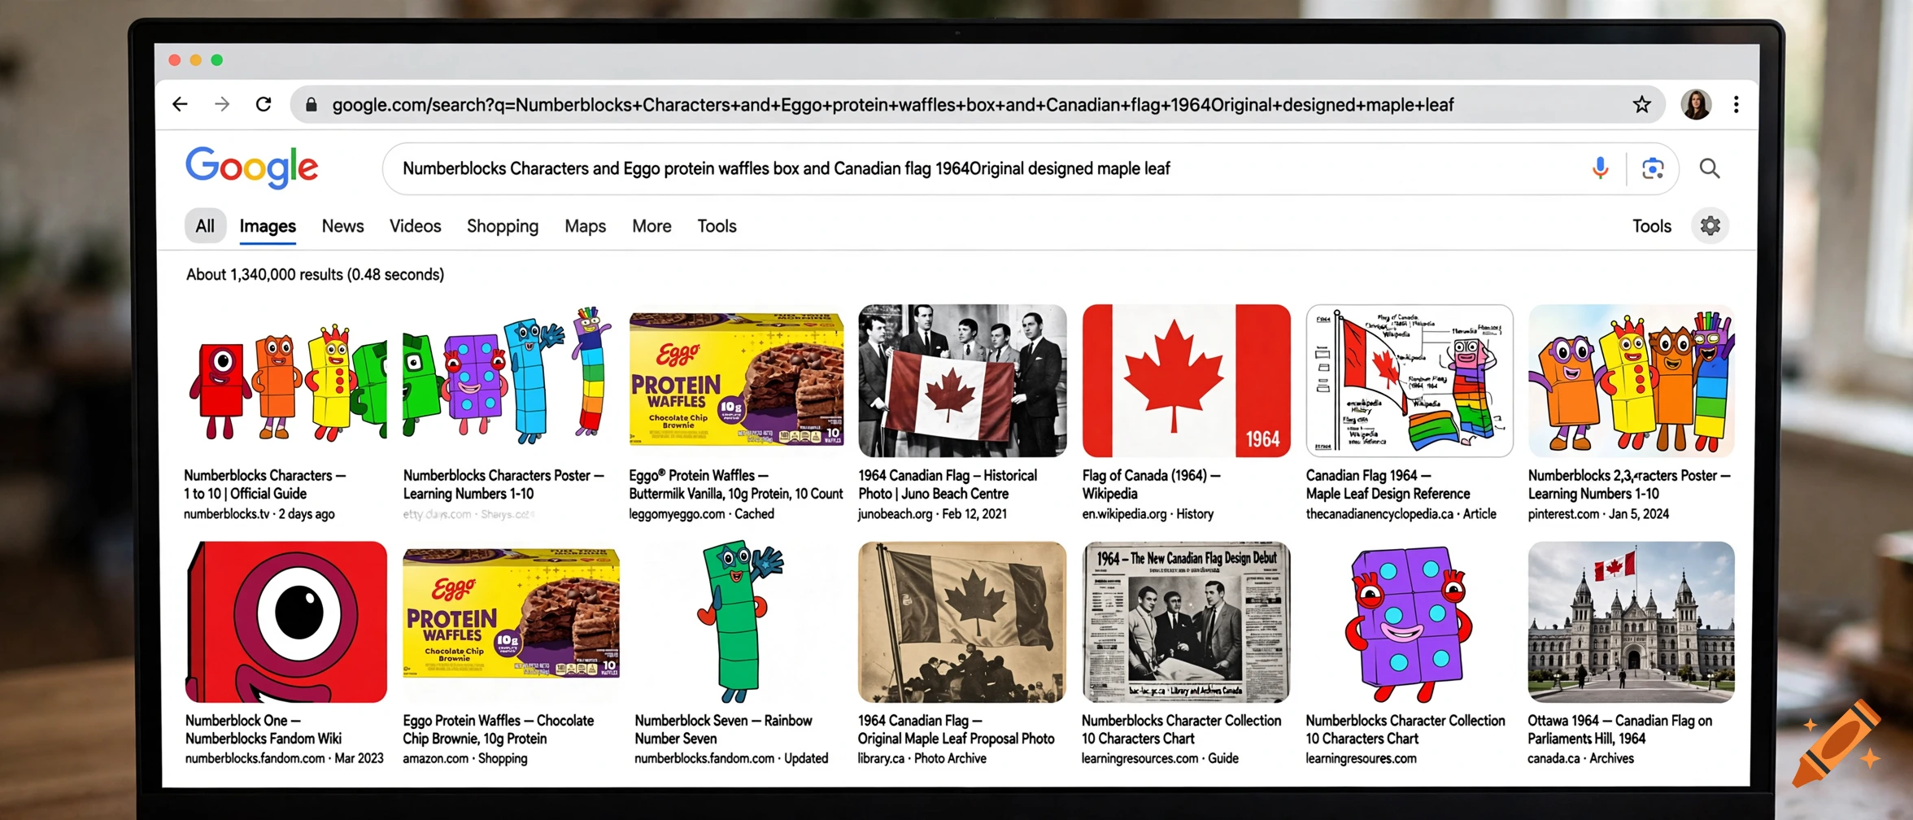
Task: Click the 'pinterest.com · Jan 5, 2024' source
Action: (x=1598, y=514)
